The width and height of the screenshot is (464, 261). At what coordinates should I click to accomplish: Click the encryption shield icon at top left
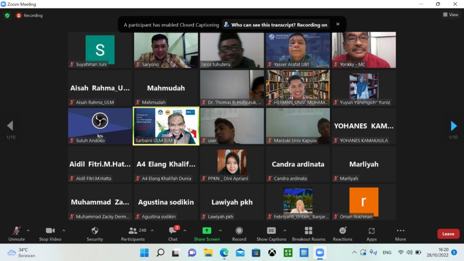[x=7, y=15]
